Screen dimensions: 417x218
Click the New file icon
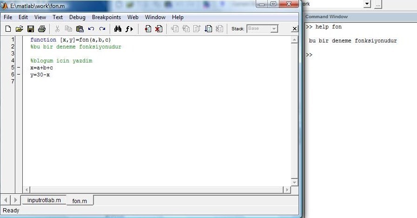[8, 29]
